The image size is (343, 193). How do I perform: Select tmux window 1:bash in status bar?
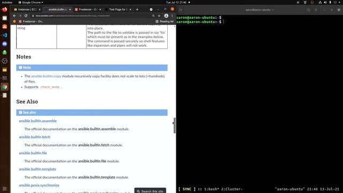click(212, 189)
